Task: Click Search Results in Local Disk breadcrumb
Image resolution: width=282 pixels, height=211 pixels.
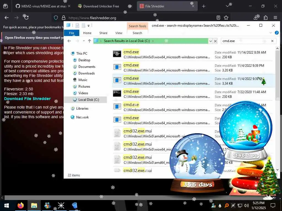Action: click(127, 41)
